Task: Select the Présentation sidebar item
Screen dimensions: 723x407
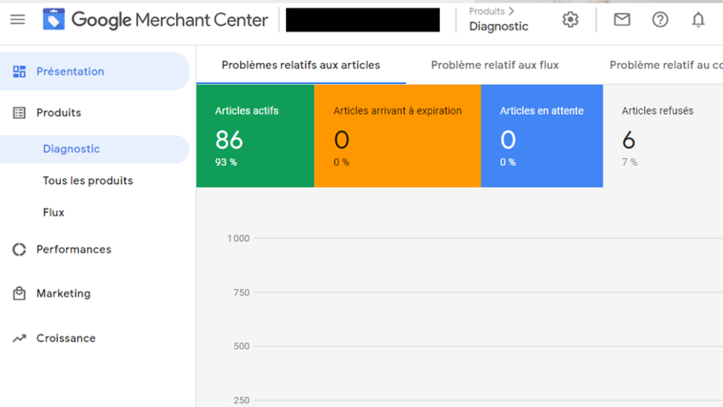Action: coord(94,71)
